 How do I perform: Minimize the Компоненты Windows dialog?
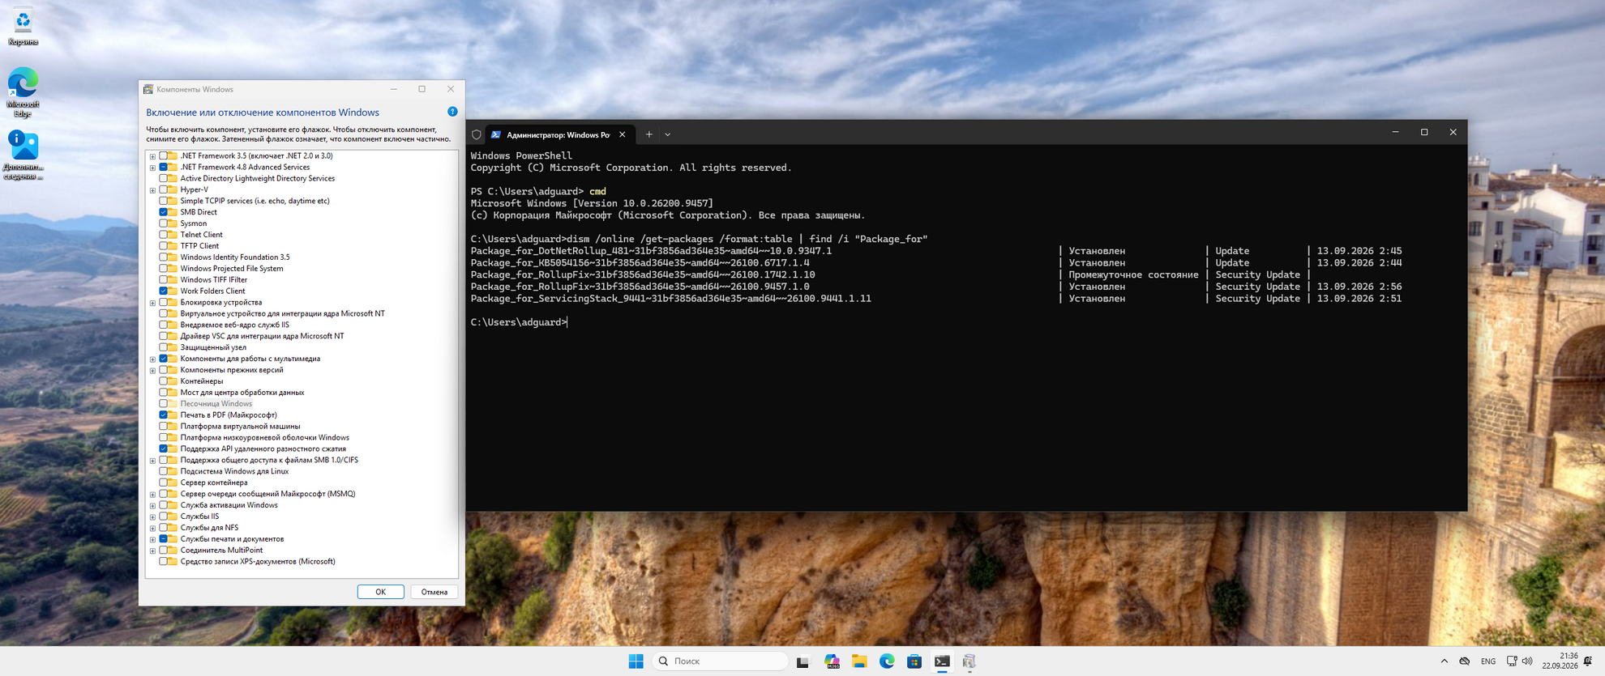[x=393, y=89]
